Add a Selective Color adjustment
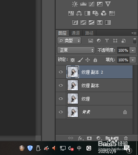 pos(100,22)
